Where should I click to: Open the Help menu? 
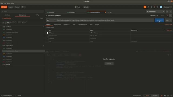click(x=13, y=4)
